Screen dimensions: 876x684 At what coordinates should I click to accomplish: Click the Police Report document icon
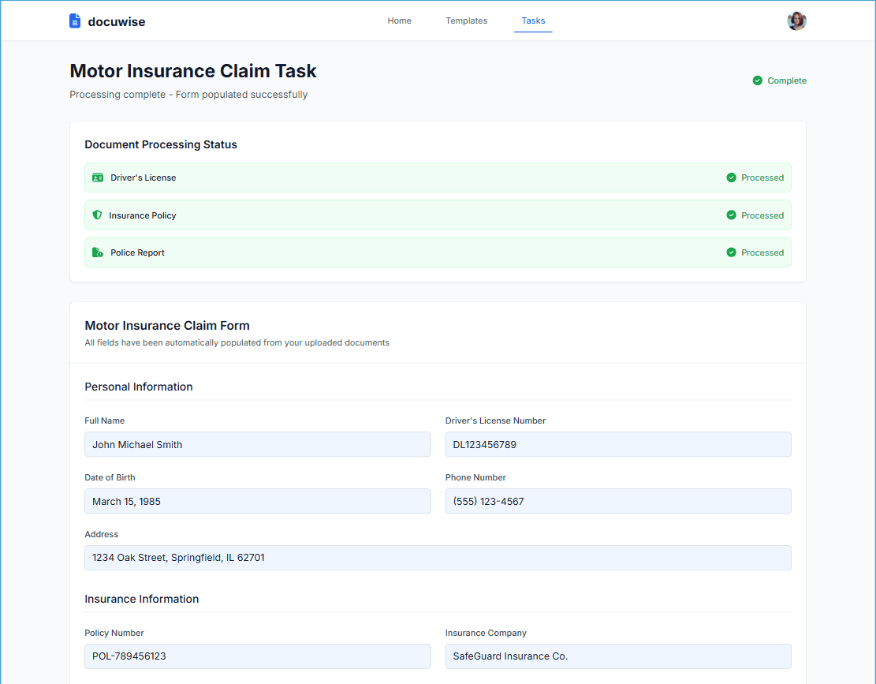[x=97, y=252]
